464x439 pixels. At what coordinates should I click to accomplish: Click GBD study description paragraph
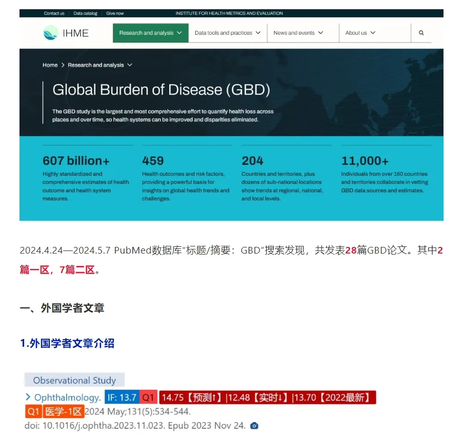tap(163, 116)
